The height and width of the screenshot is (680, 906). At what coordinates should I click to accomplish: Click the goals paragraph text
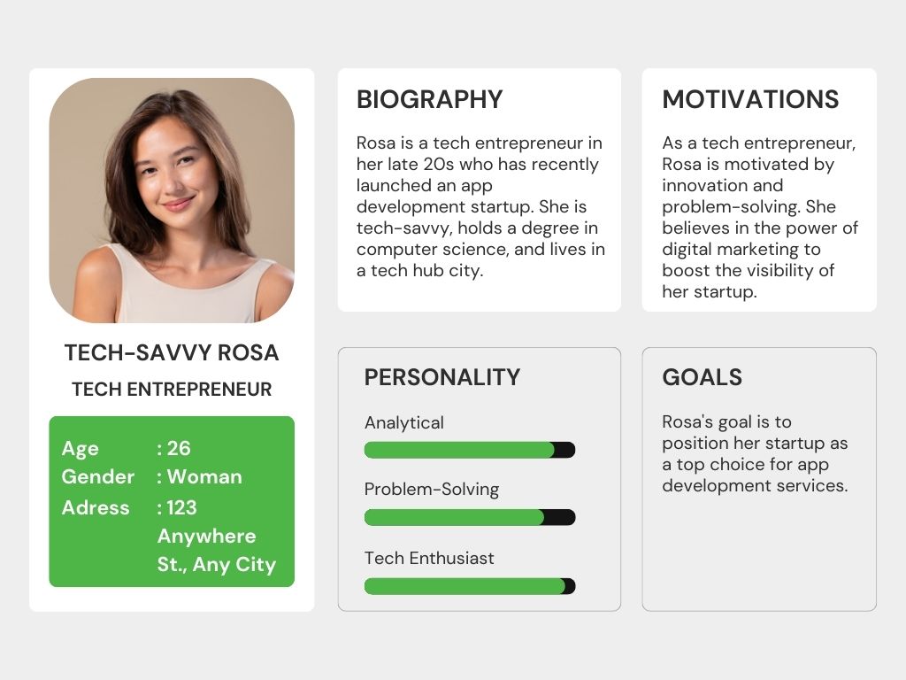click(756, 453)
